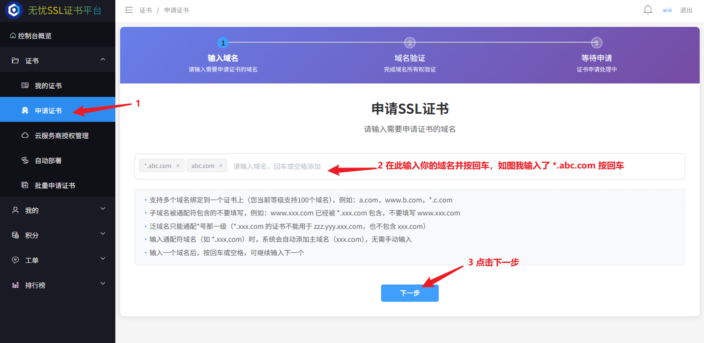Click the badge icon beside 申请证书
This screenshot has width=704, height=343.
(25, 110)
